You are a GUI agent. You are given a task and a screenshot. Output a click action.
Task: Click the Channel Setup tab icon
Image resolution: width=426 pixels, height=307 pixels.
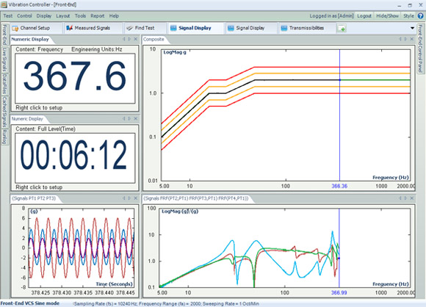point(15,28)
